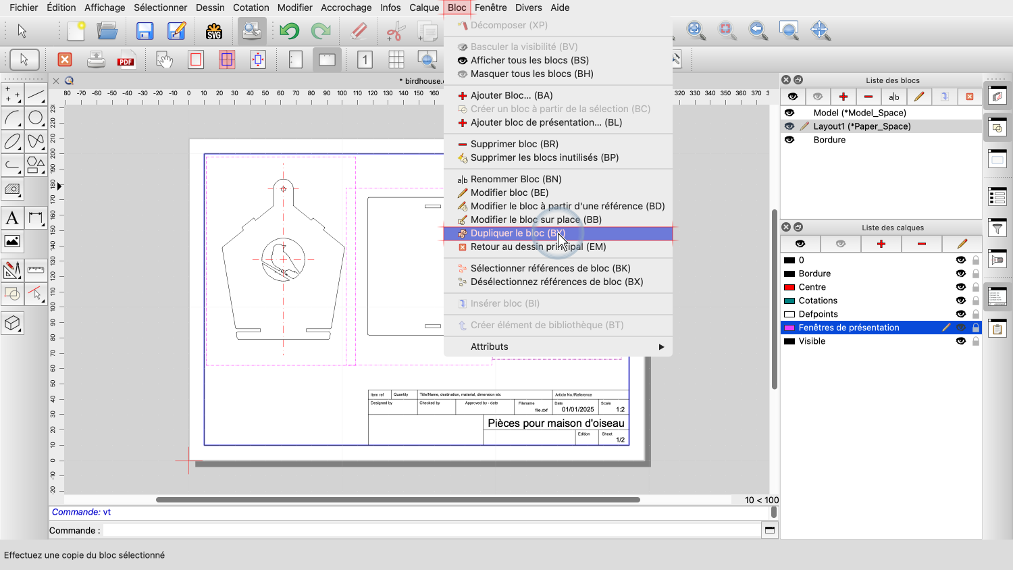Click edit layer pencil icon in layer toolbar
The width and height of the screenshot is (1013, 570).
pyautogui.click(x=962, y=244)
